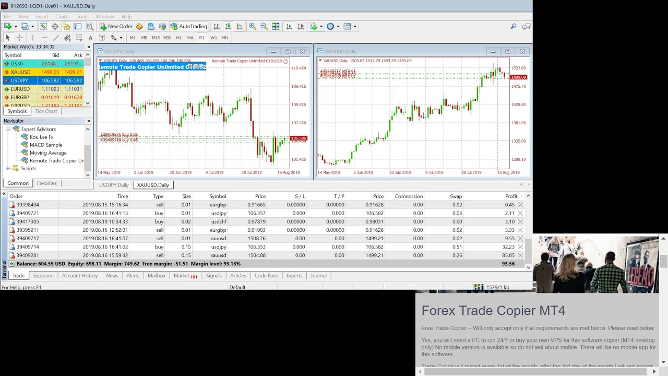Switch to the M1 timeframe
Viewport: 668px width, 376px height.
click(x=133, y=38)
